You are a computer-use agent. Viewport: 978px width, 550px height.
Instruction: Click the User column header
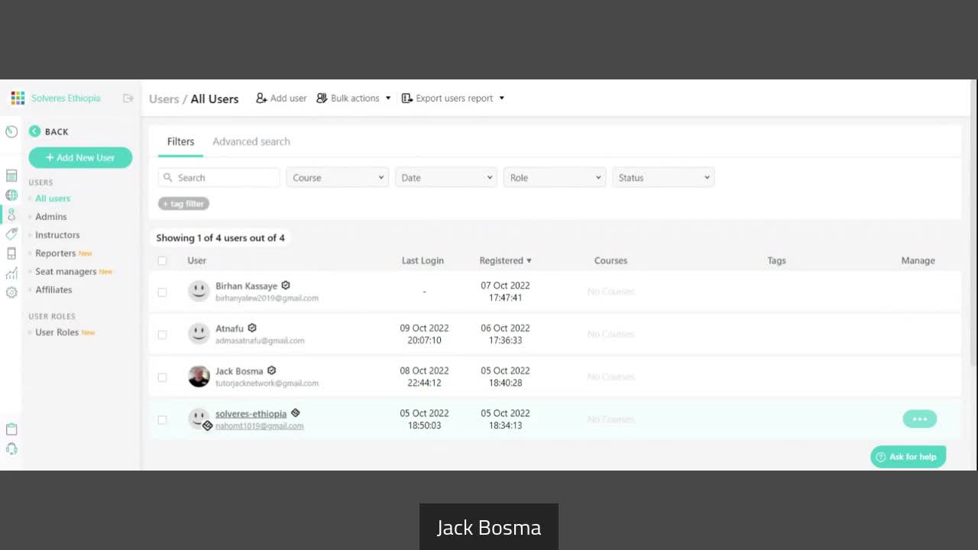pyautogui.click(x=197, y=260)
